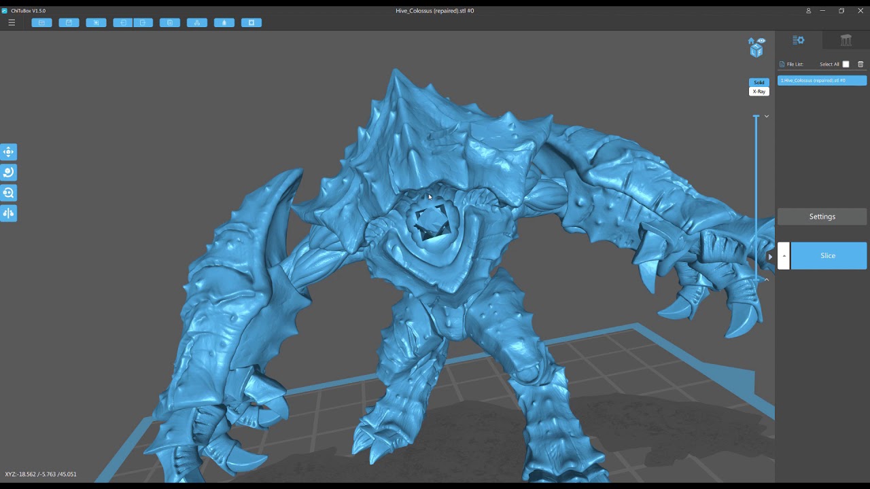Screen dimensions: 870x489
Task: Click the F (front) face of view cube
Action: click(759, 52)
